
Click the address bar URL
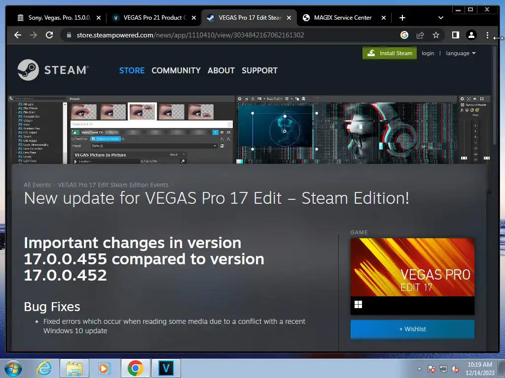(x=190, y=35)
